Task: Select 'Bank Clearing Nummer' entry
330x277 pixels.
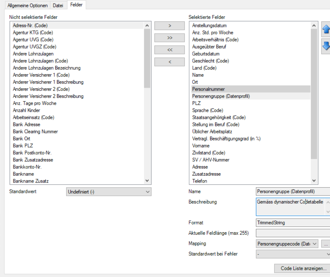Action: (x=78, y=131)
